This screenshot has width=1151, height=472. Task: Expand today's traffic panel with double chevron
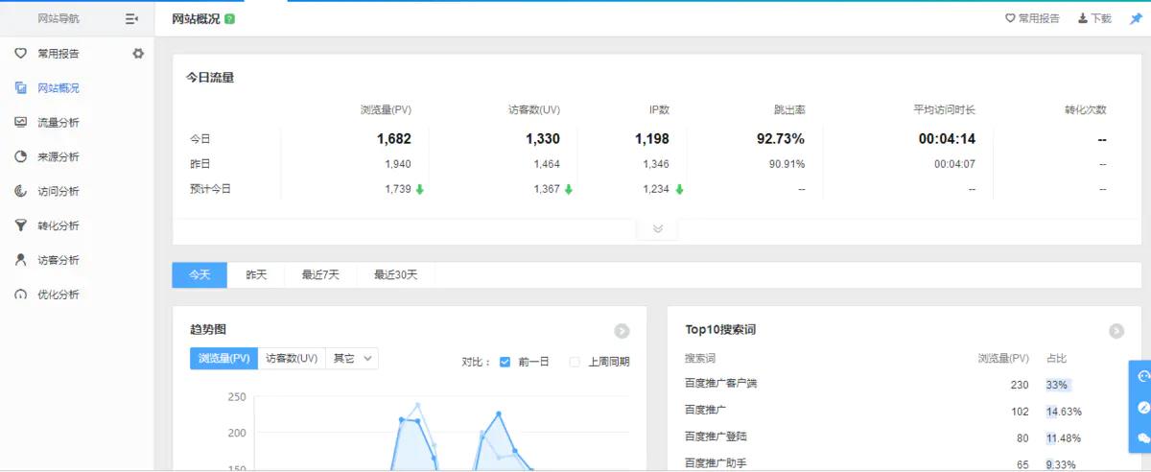click(x=657, y=228)
